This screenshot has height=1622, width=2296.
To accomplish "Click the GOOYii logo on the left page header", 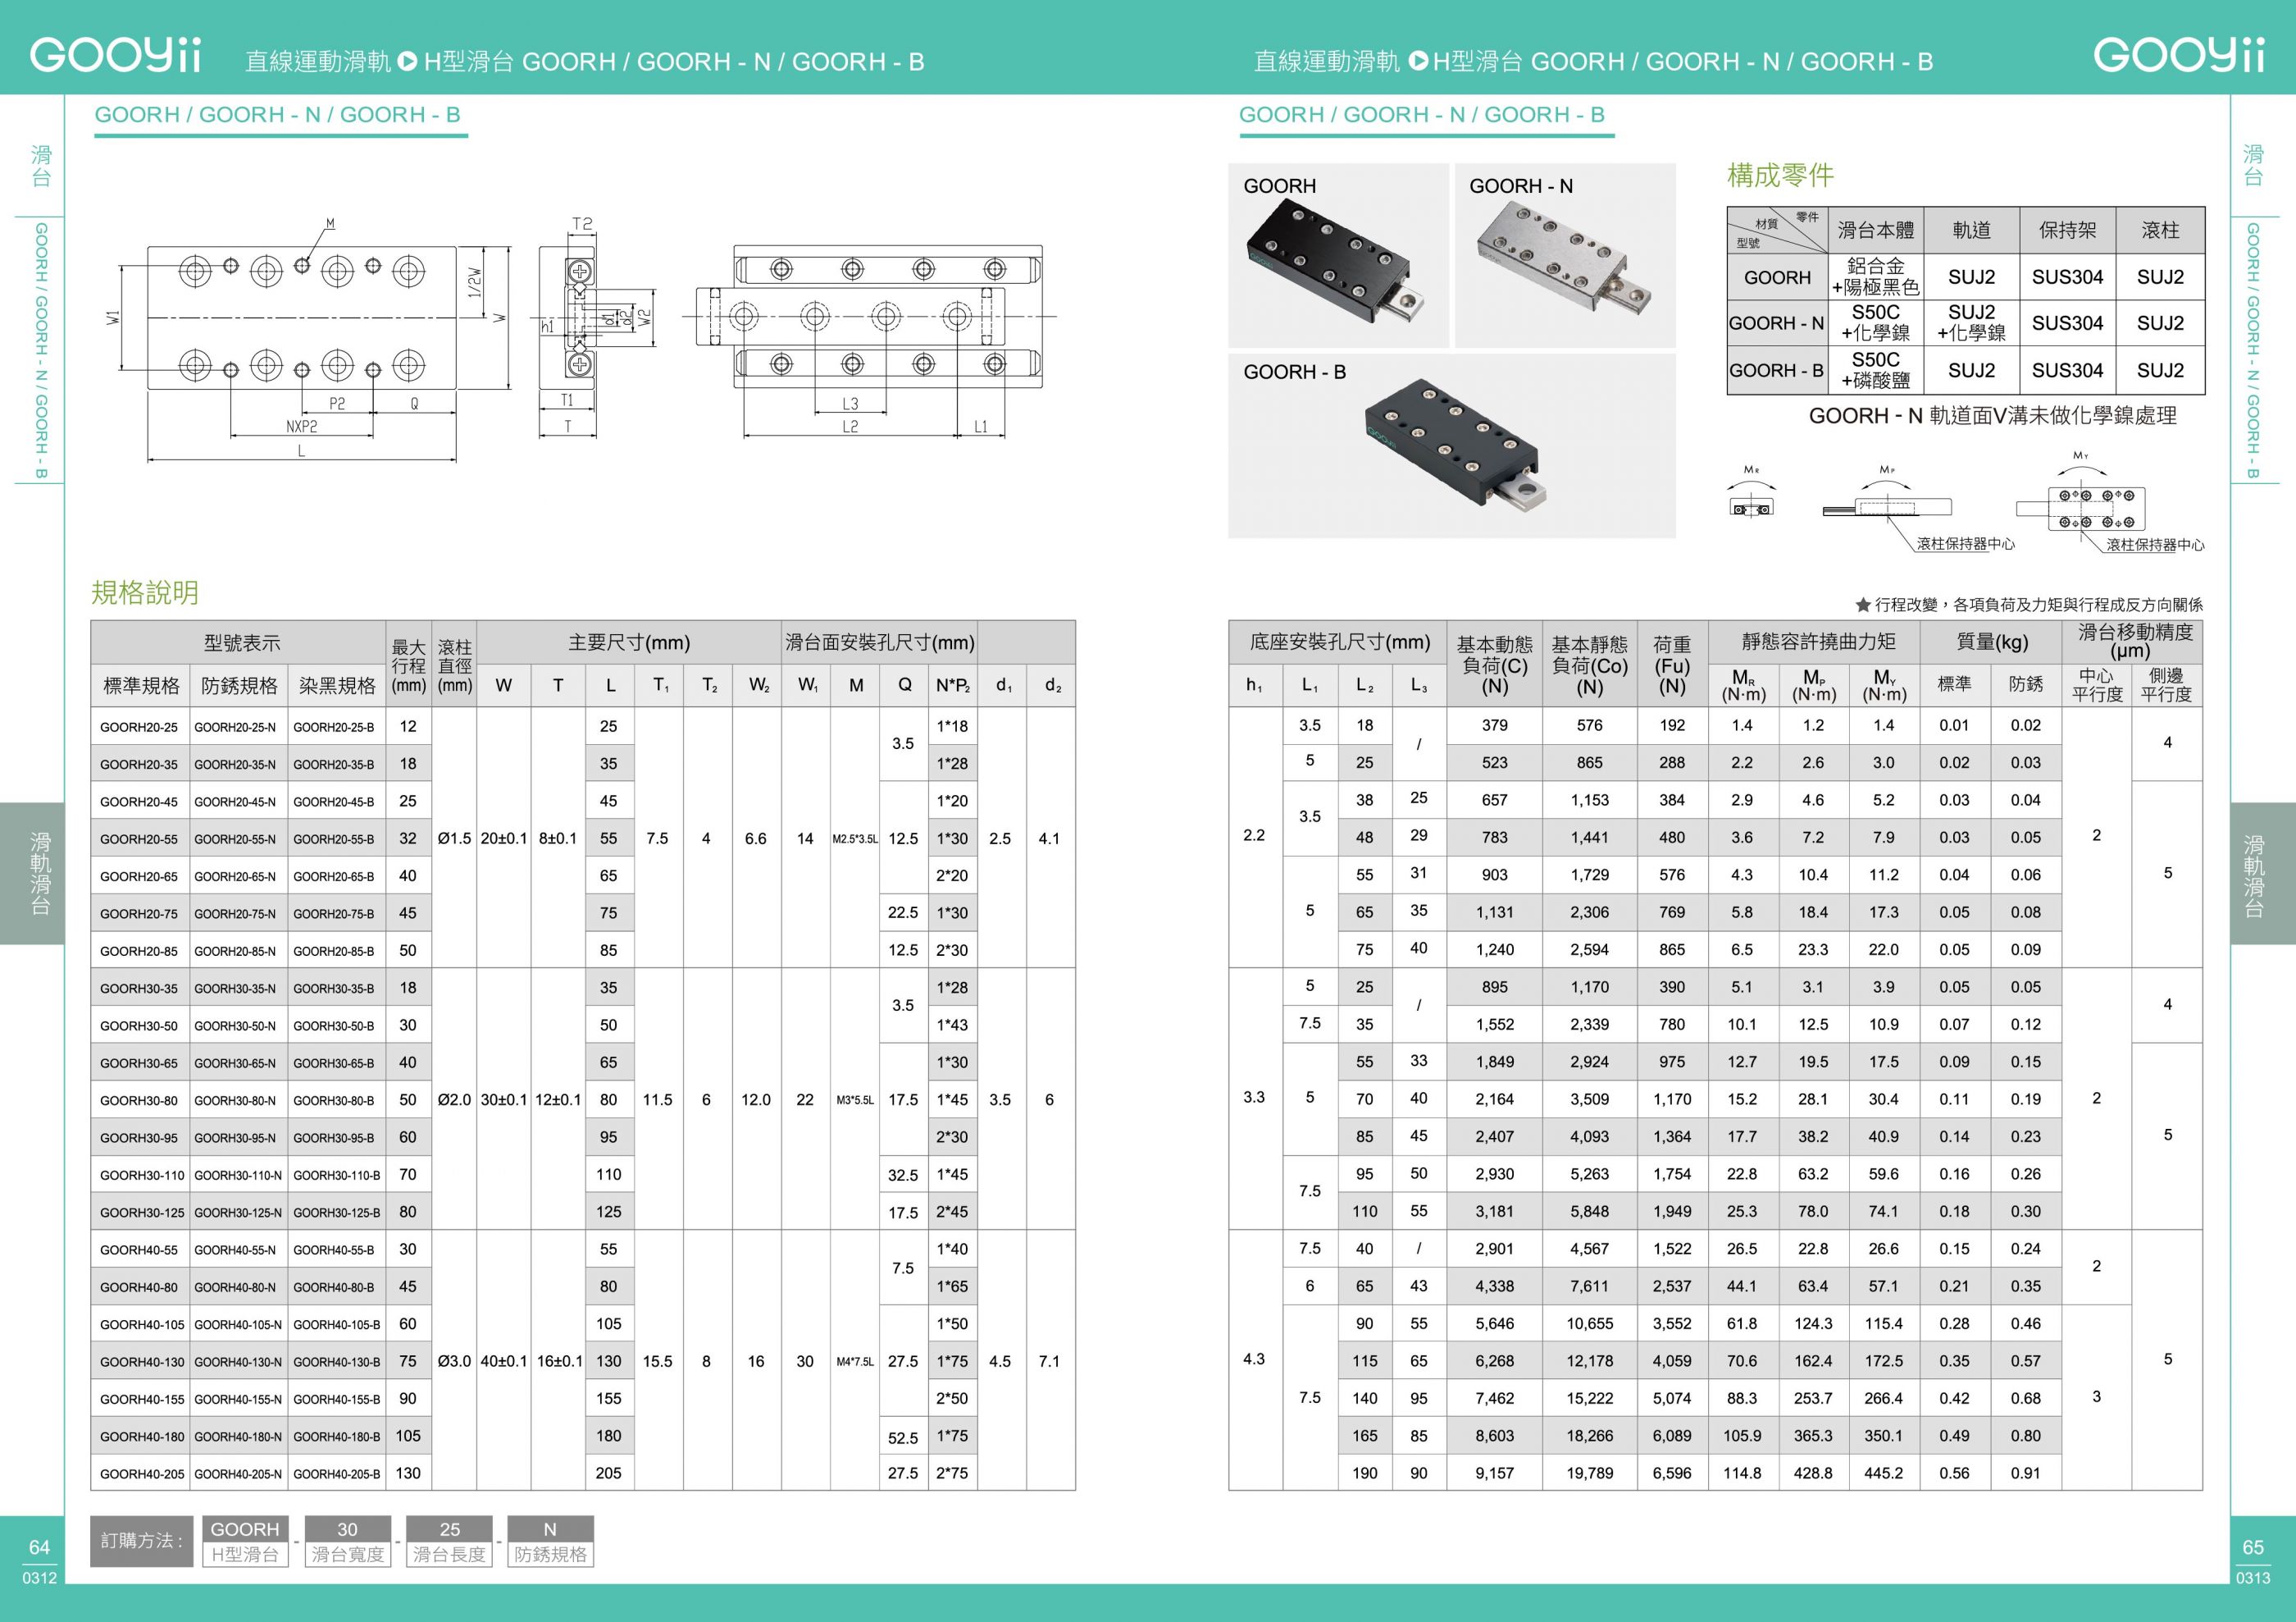I will 116,56.
